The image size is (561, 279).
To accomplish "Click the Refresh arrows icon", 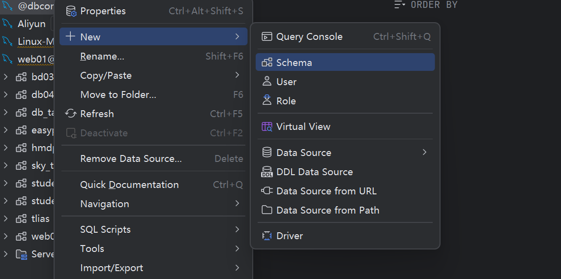I will [x=71, y=114].
